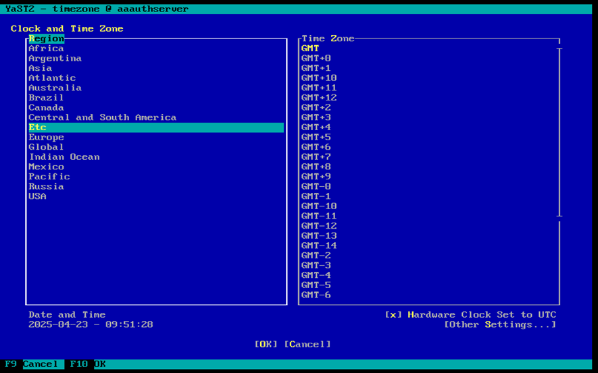Select Russia region
This screenshot has height=373, width=598.
pos(46,187)
